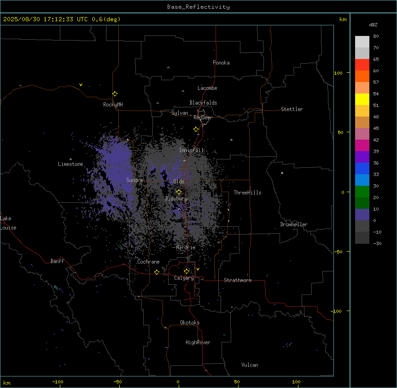Viewport: 397px width, 388px height.
Task: Click the yellow V marker northeast of Calgary
Action: (198, 269)
